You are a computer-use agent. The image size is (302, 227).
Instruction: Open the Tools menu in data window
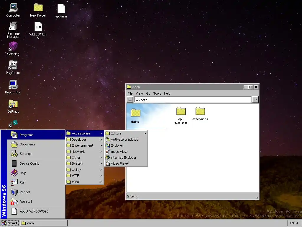click(157, 93)
